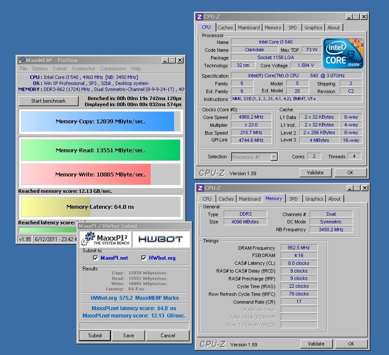Switch to Caches tab in upper CPU-Z
Viewport: 389px width, 355px height.
[225, 28]
